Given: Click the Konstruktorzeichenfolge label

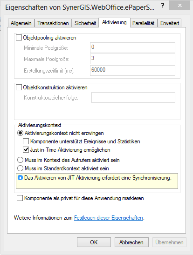Looking at the screenshot, I should click(51, 98).
